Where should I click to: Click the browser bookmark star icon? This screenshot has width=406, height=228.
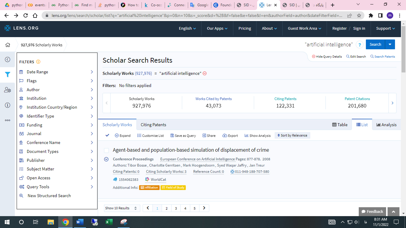[x=359, y=15]
